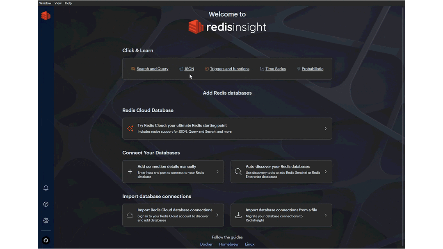The width and height of the screenshot is (443, 249).
Task: Open the help question mark icon
Action: pyautogui.click(x=46, y=204)
